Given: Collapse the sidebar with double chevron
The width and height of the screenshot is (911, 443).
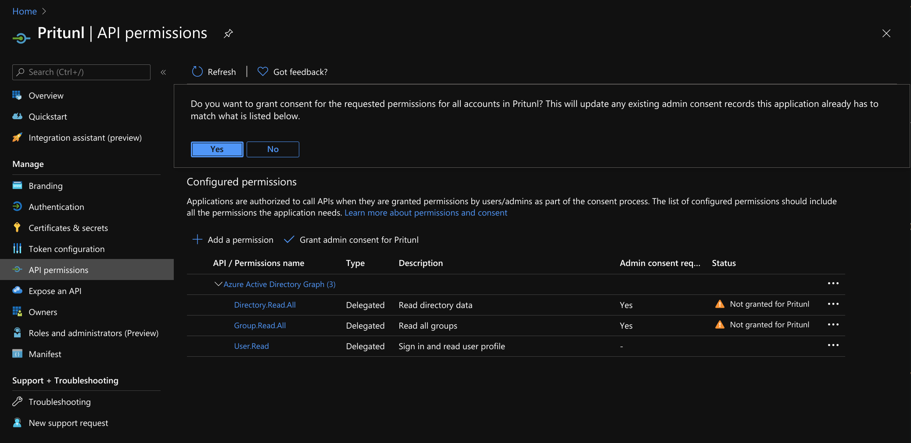Looking at the screenshot, I should (163, 72).
